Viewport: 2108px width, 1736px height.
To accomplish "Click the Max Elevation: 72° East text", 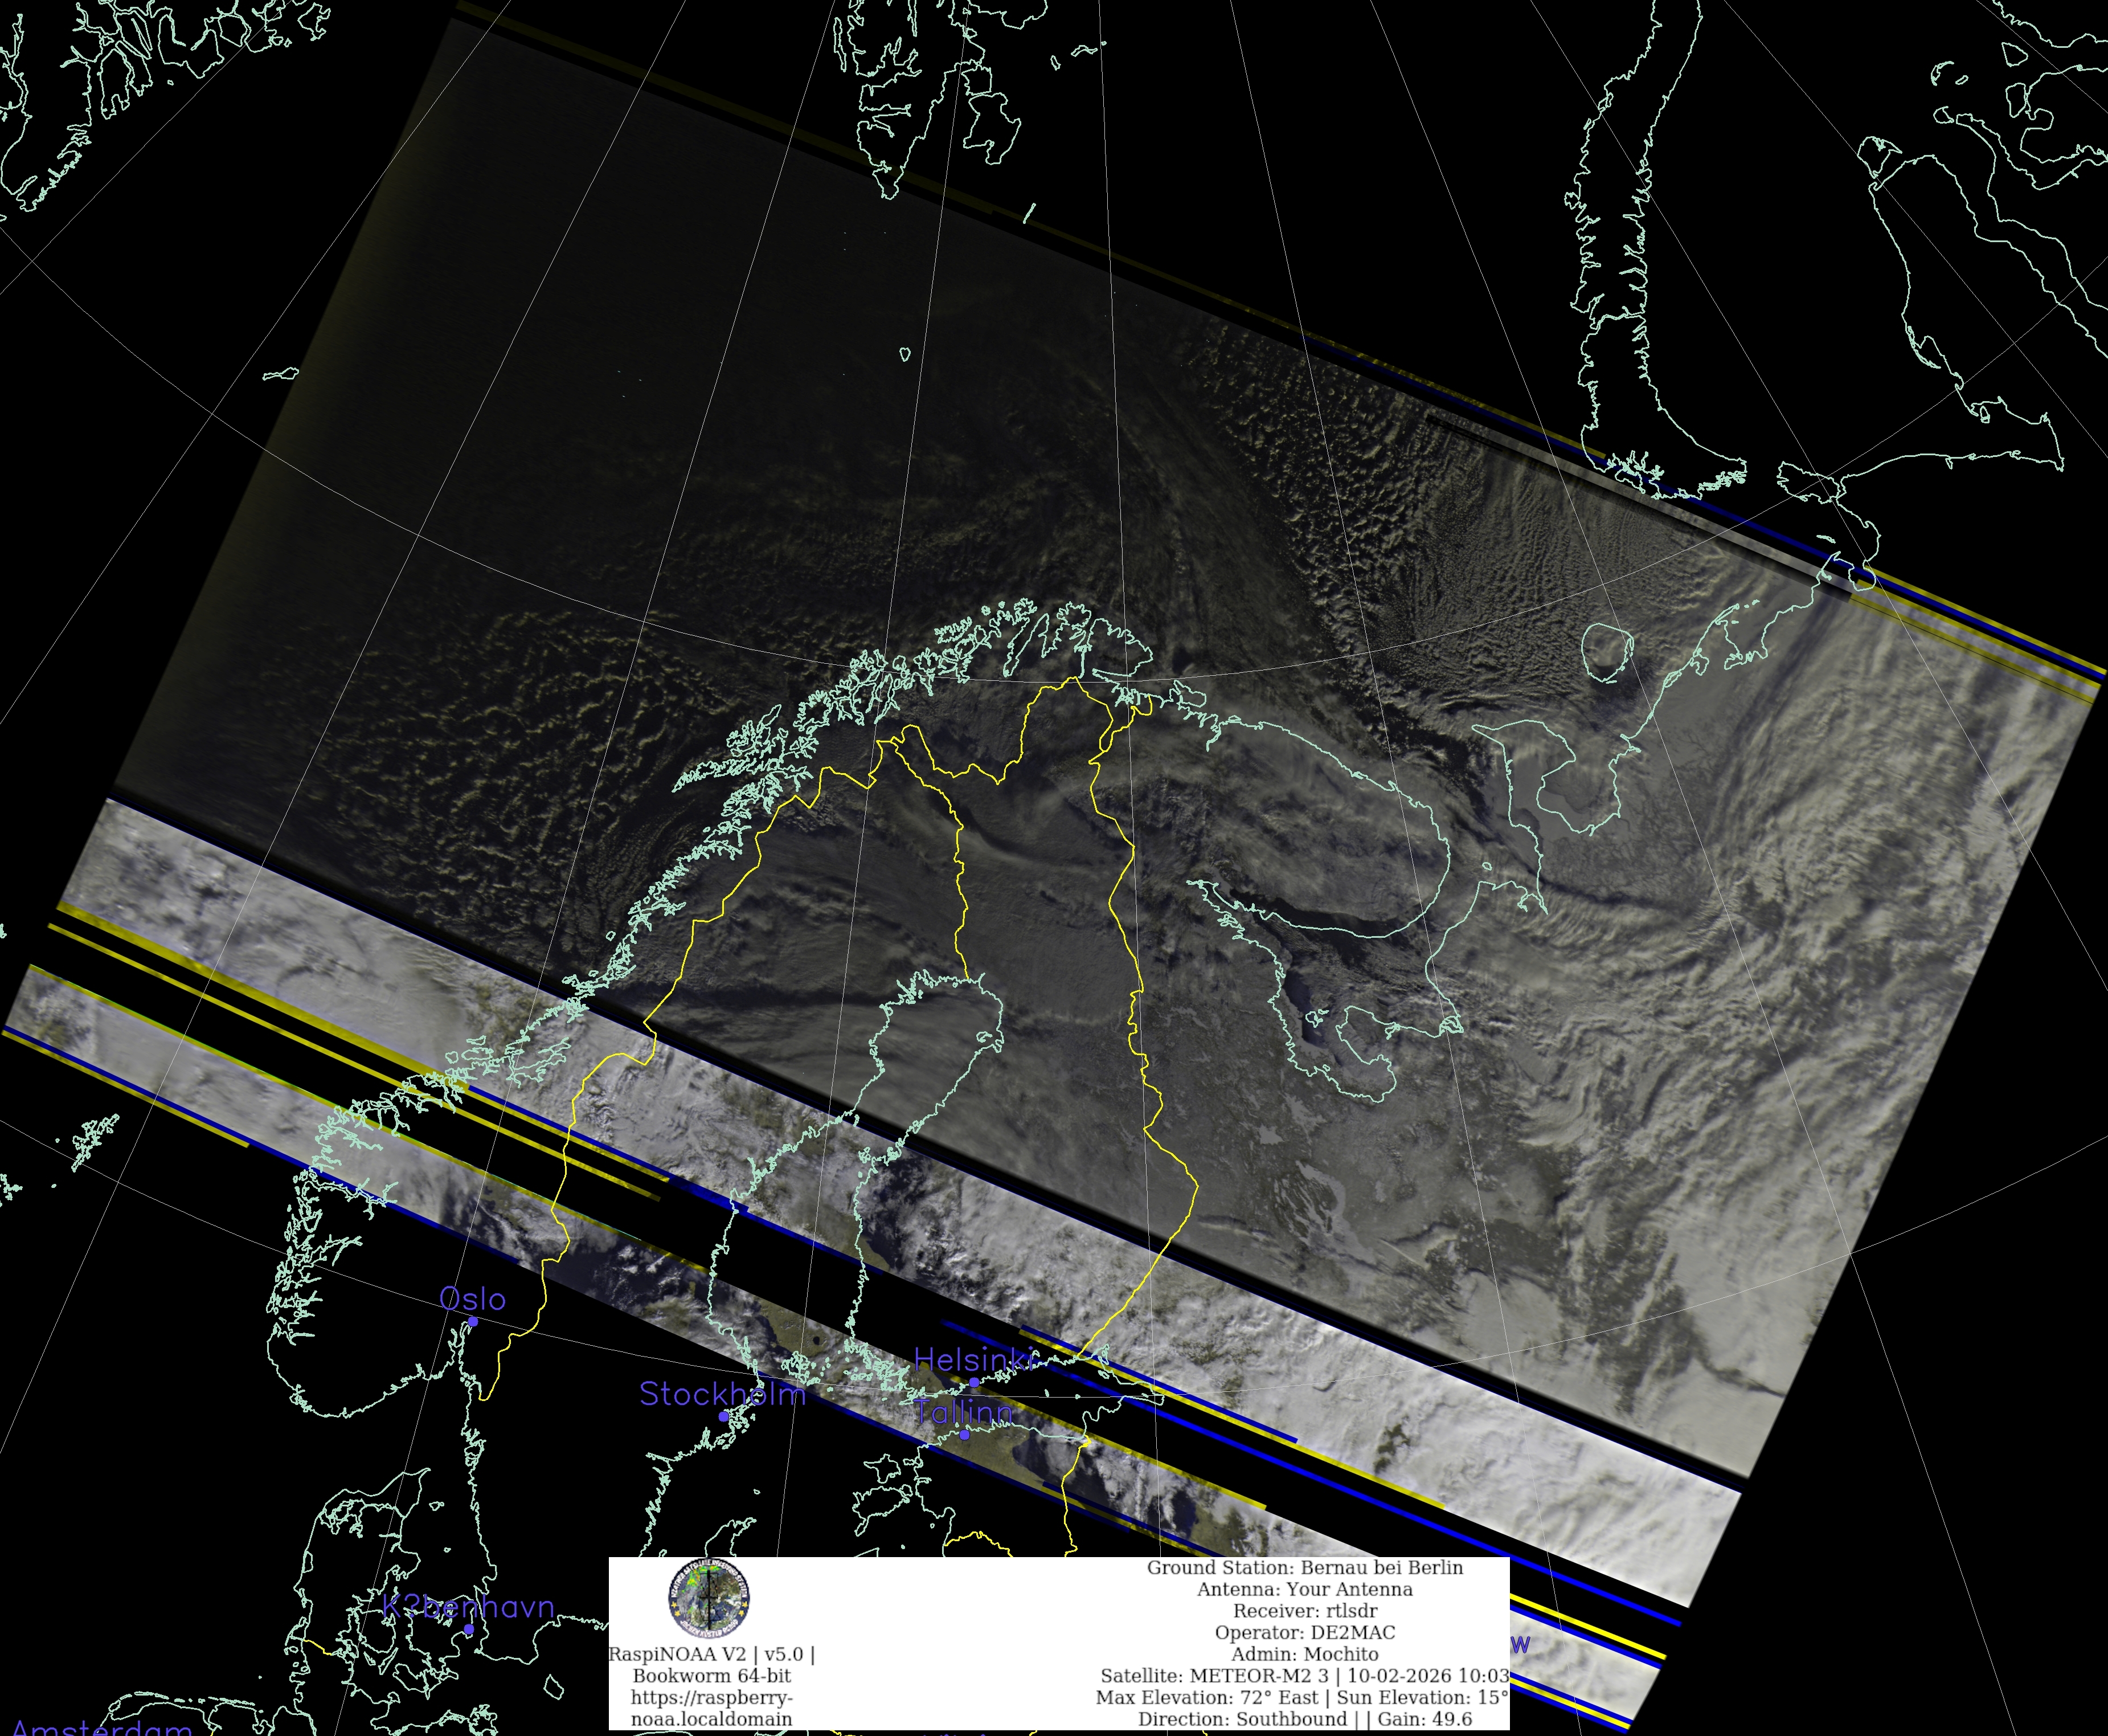I will [x=1206, y=1697].
